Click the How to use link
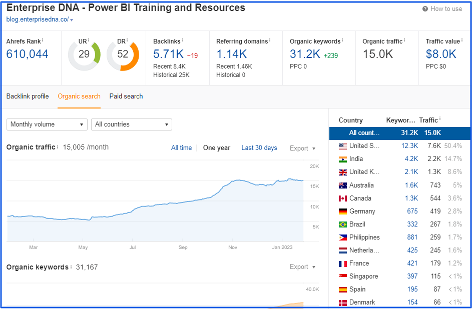 point(446,8)
